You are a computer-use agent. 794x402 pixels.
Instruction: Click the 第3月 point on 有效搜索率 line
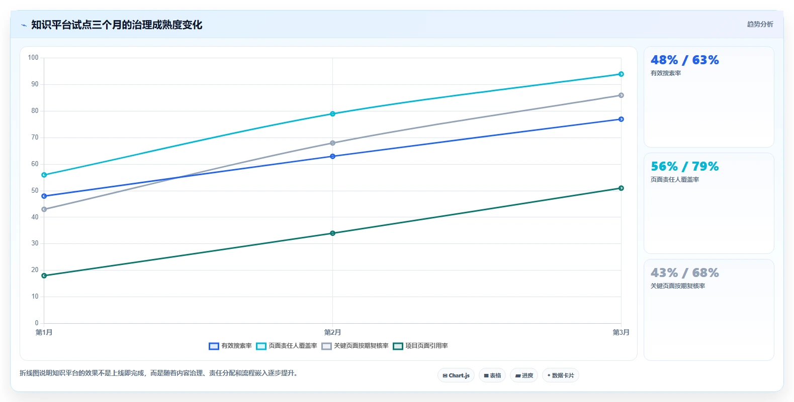621,119
